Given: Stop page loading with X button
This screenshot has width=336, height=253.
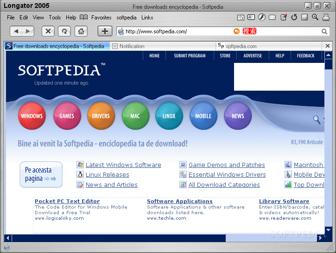Looking at the screenshot, I should [48, 31].
